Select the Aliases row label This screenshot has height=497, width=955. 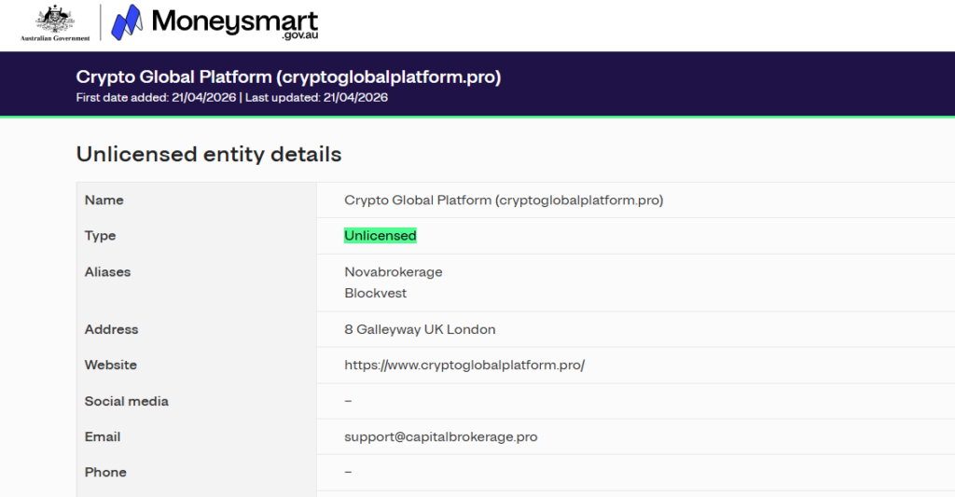pyautogui.click(x=108, y=271)
